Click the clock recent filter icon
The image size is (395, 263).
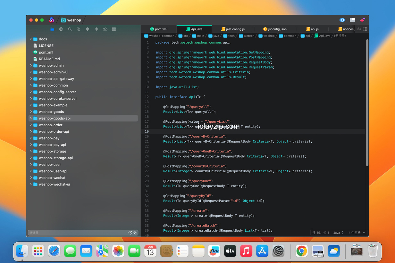click(x=130, y=233)
